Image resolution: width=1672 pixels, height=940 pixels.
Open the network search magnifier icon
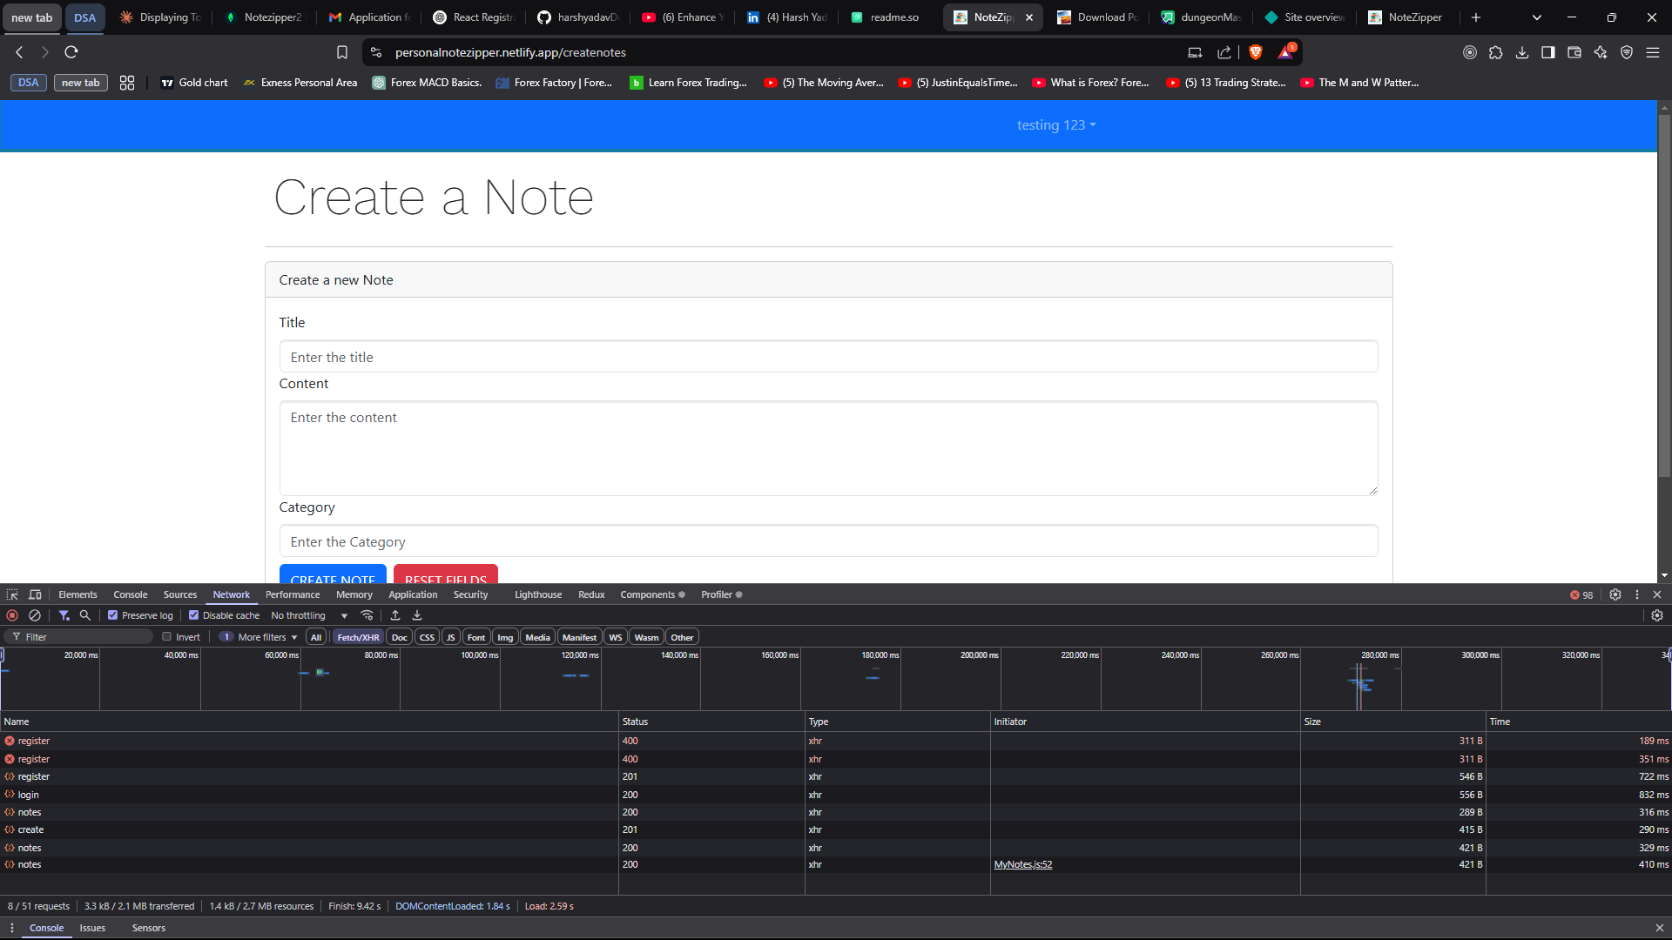coord(85,615)
